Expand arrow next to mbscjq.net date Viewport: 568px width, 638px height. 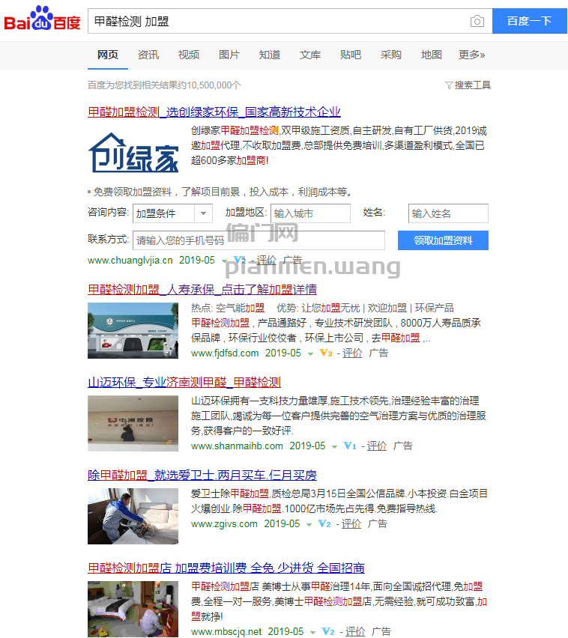(x=312, y=632)
